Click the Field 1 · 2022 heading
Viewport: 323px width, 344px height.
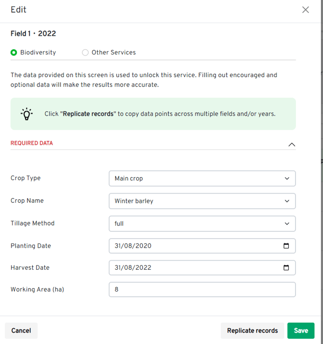pos(33,34)
